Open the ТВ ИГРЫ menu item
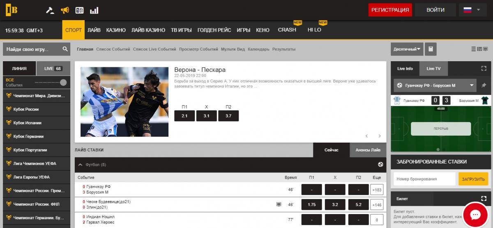The image size is (493, 228). pos(181,30)
